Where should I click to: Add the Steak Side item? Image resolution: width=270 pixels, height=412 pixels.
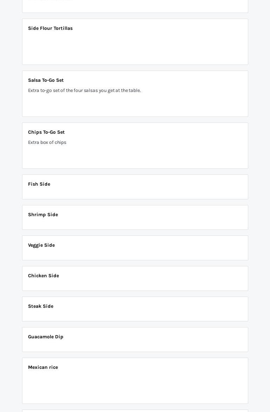click(x=135, y=309)
